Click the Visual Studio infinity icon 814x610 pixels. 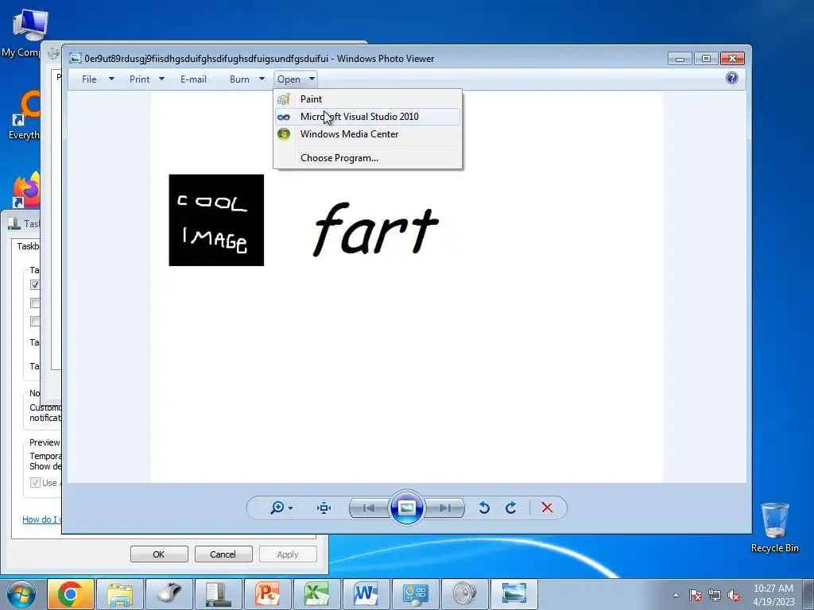284,118
